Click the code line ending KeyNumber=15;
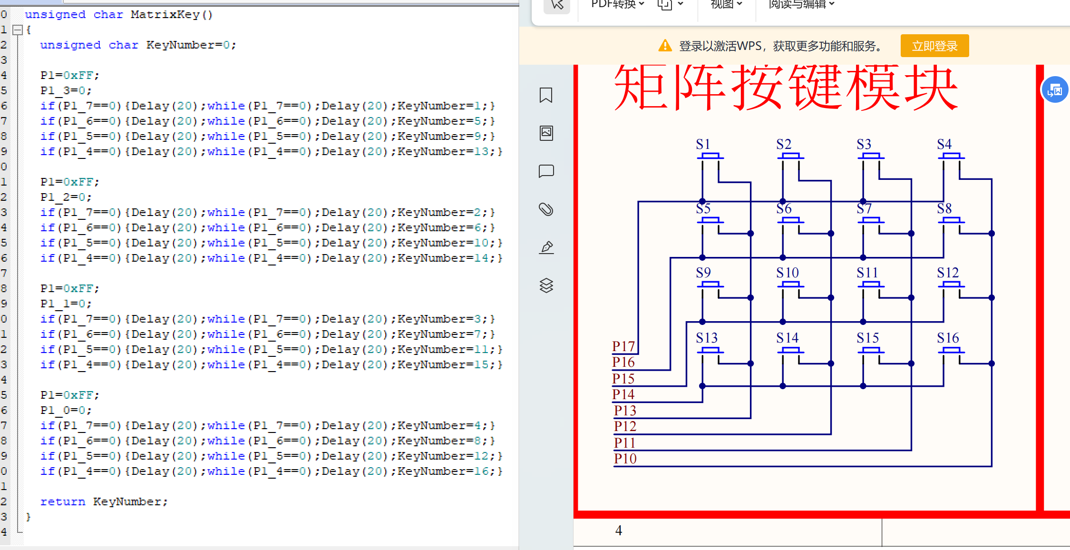The height and width of the screenshot is (550, 1070). click(x=272, y=365)
